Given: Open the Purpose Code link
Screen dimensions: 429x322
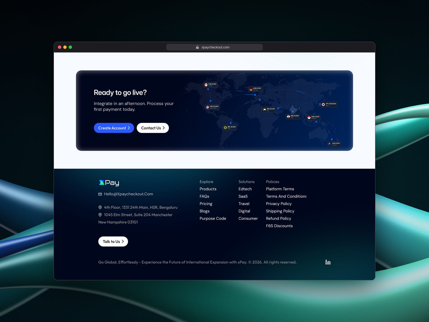Looking at the screenshot, I should click(x=213, y=218).
